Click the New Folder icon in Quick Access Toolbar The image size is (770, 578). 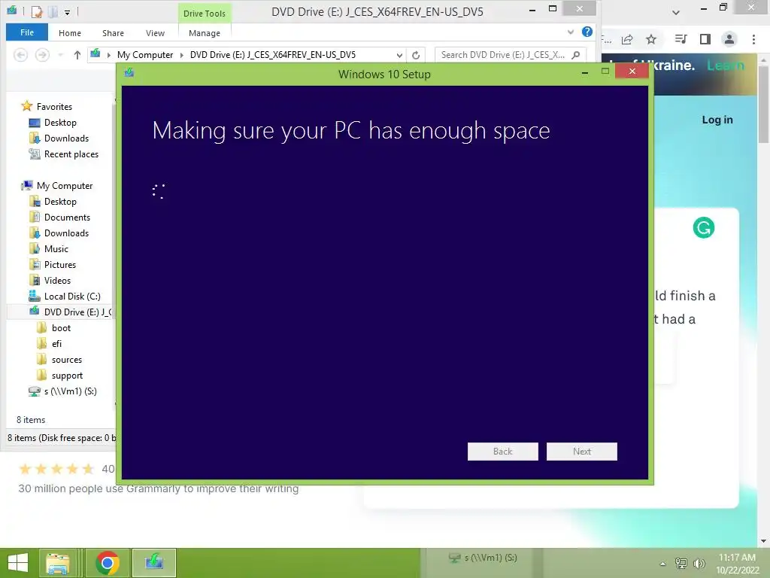[x=53, y=11]
